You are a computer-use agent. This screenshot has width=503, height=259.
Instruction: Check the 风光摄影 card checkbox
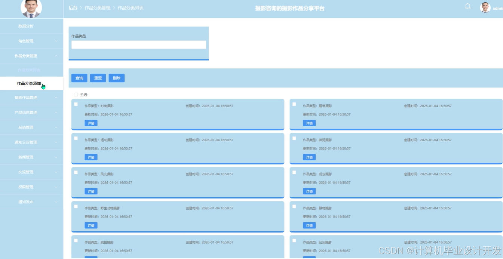click(76, 172)
